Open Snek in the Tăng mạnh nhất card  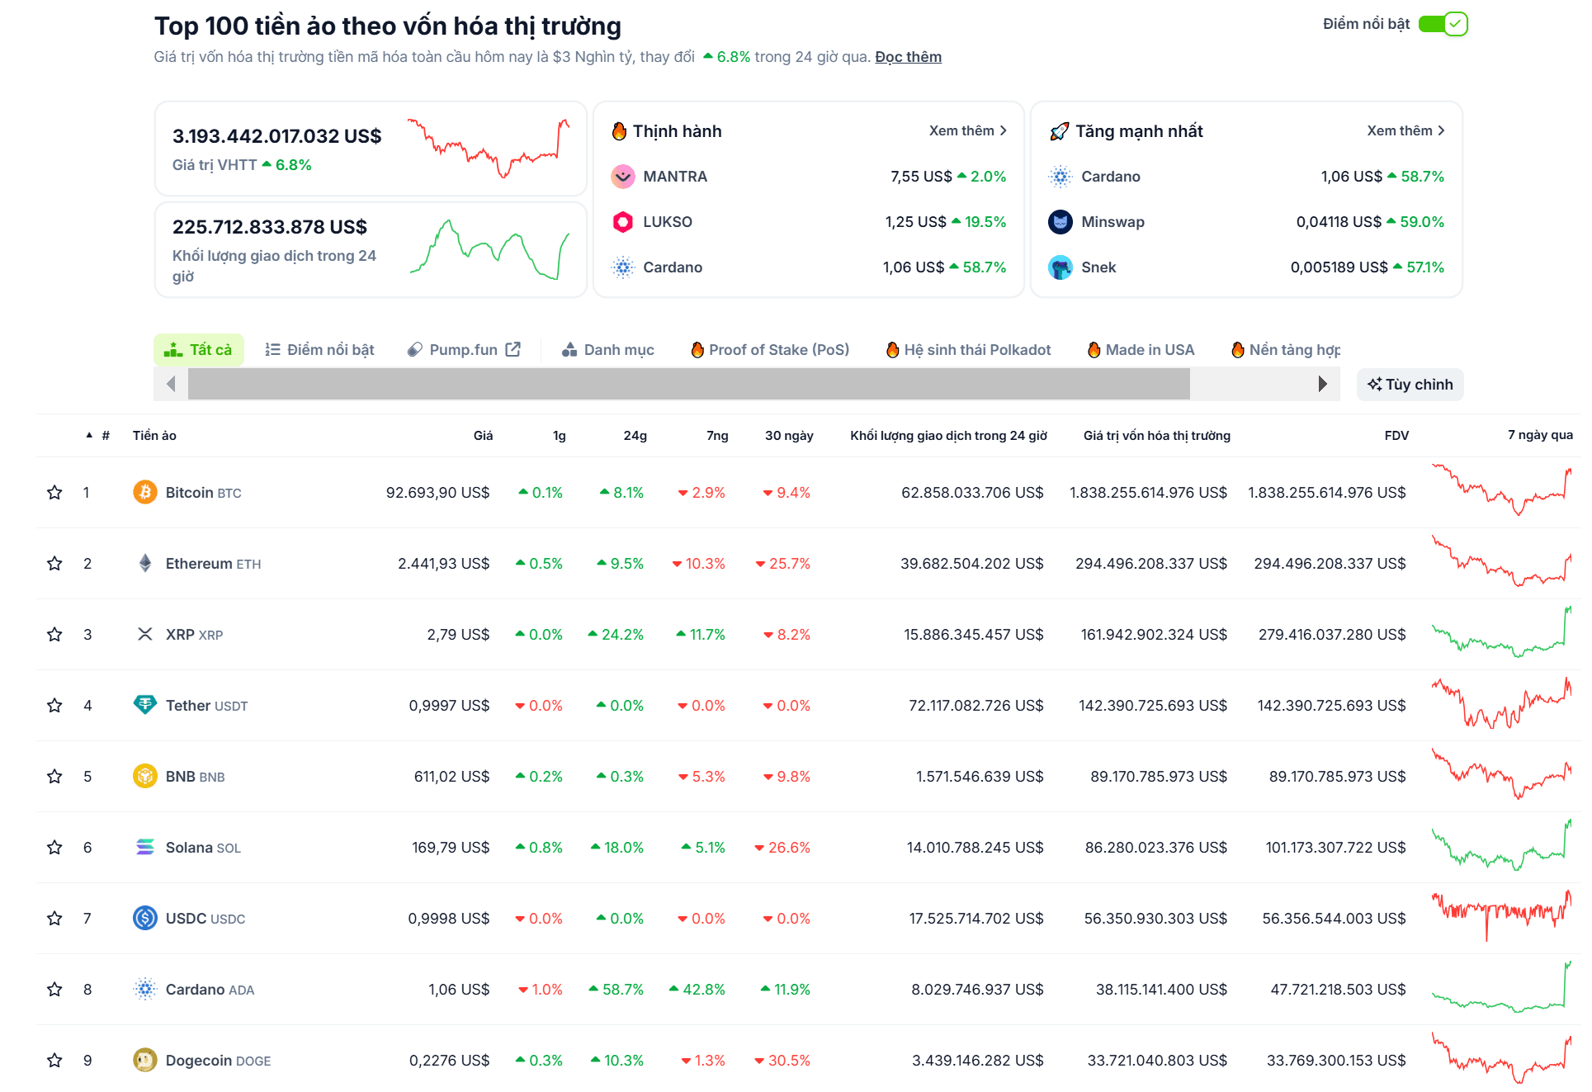(x=1098, y=267)
